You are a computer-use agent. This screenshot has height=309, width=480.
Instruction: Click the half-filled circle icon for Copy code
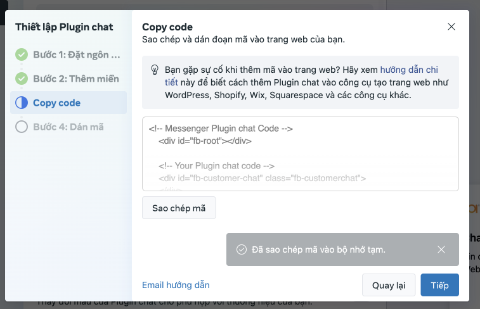coord(22,103)
